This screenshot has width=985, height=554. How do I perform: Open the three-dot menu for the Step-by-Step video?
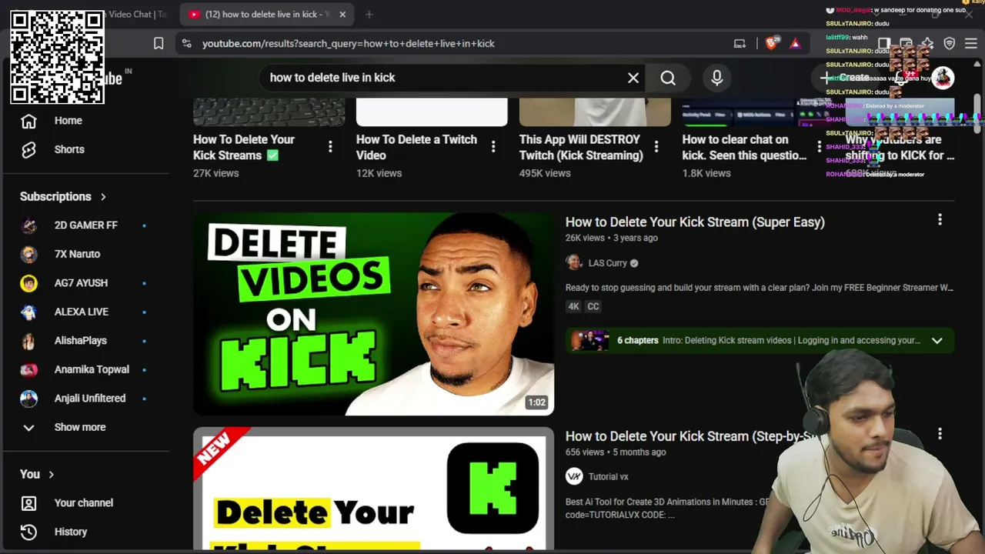(x=940, y=434)
